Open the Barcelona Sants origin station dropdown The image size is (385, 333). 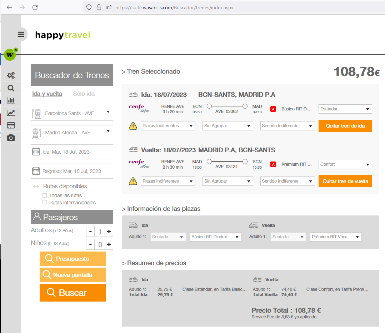click(x=72, y=113)
